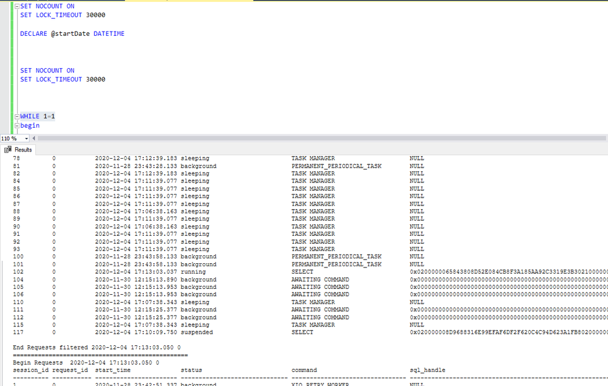The image size is (608, 386).
Task: Click the Begin Requests line in results
Action: 86,362
